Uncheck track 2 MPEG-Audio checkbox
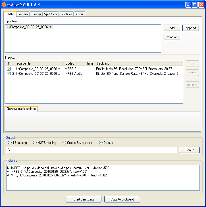Viewport: 206px width, 207px height. pyautogui.click(x=9, y=74)
